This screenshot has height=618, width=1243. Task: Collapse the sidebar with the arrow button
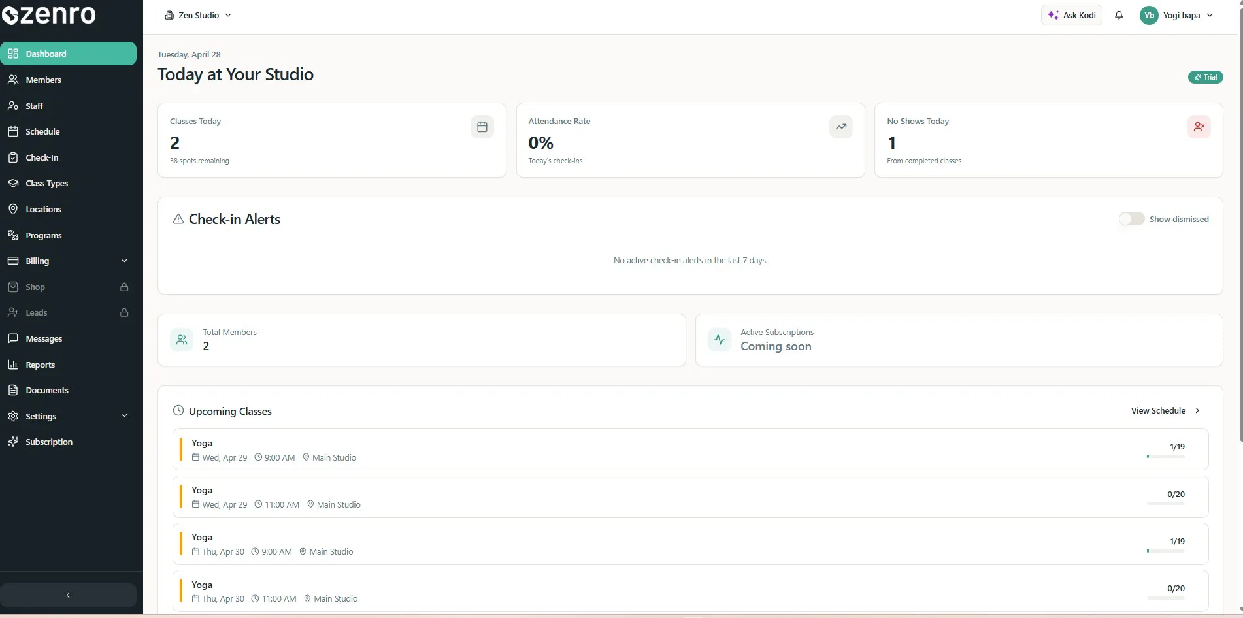coord(68,595)
